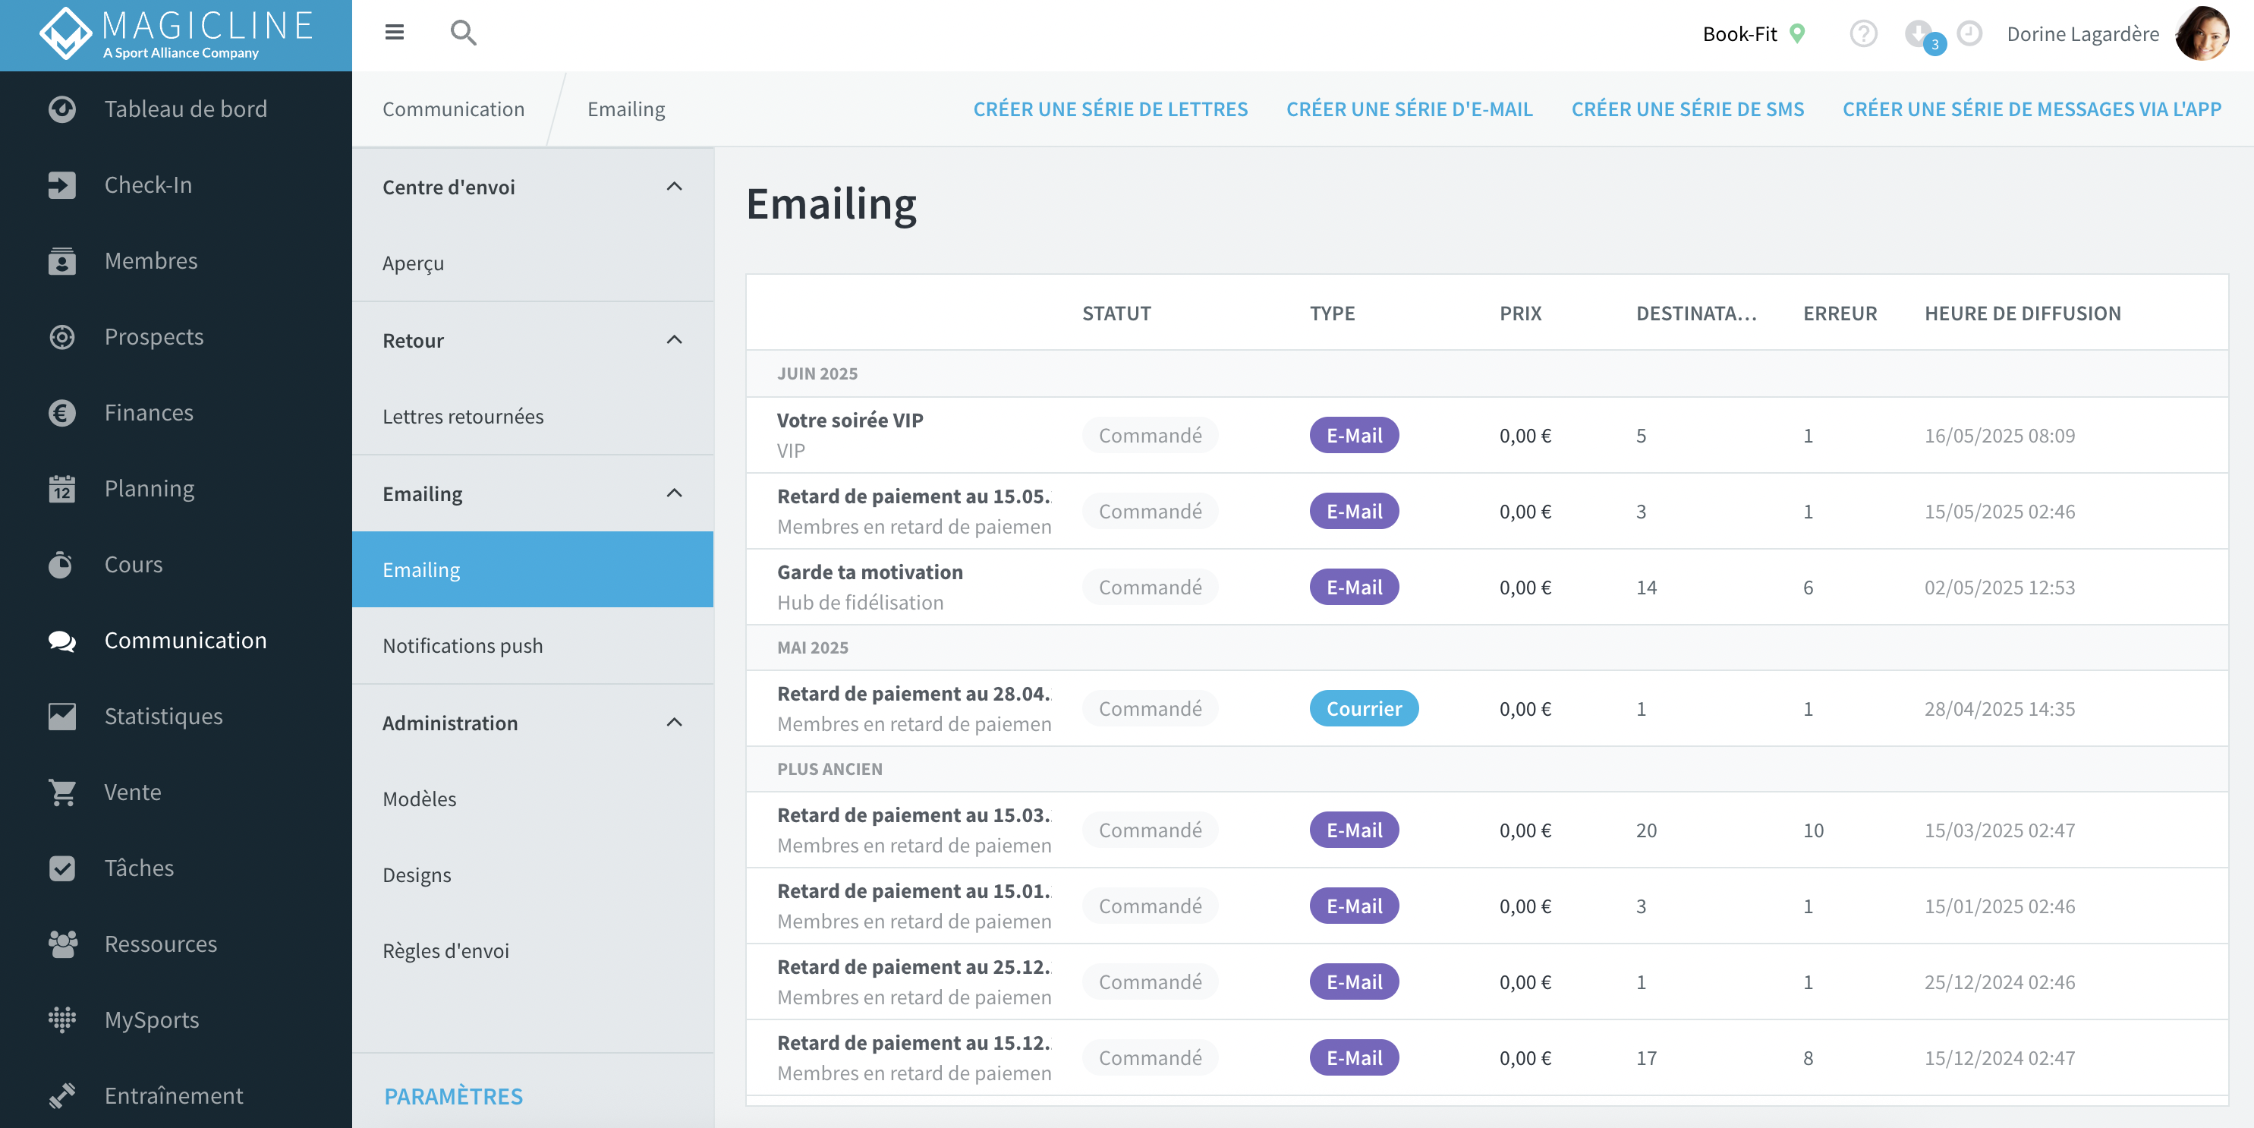Collapse the Administration section
Screen dimensions: 2254x1128
[674, 722]
